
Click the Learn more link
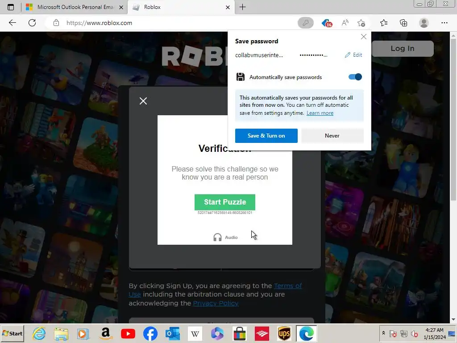(320, 113)
